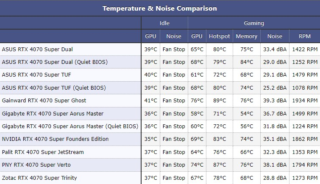Click the GPU header under Idle
The image size is (320, 184).
pyautogui.click(x=150, y=36)
